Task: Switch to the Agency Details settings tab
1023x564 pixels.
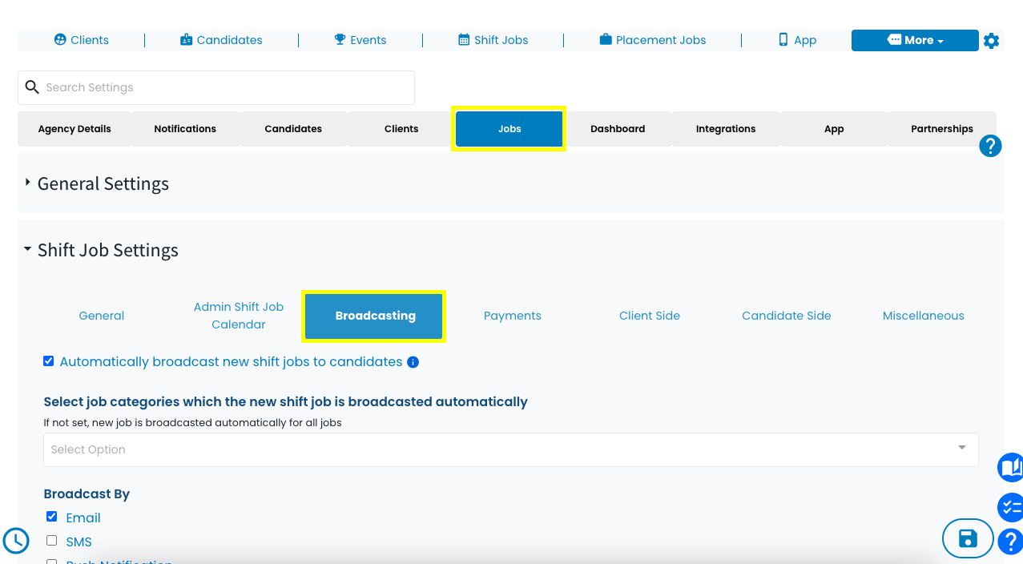Action: (75, 129)
